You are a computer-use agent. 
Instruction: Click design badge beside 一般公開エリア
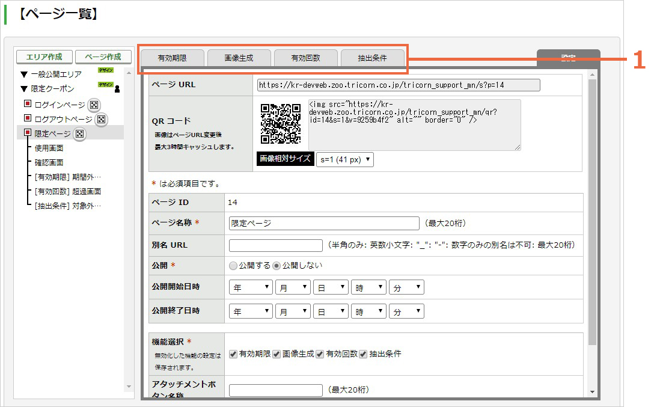pyautogui.click(x=106, y=70)
